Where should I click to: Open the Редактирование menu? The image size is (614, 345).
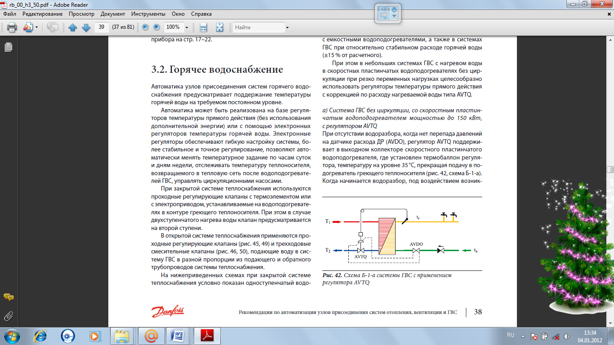point(43,14)
